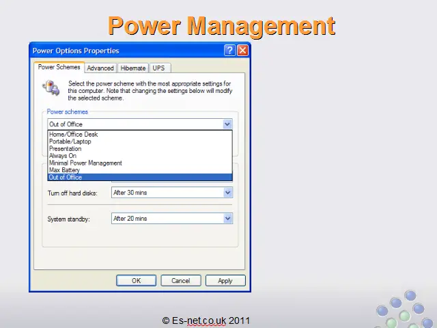Viewport: 437px width, 328px height.
Task: Click the 'System standby:' label
Action: tap(68, 219)
